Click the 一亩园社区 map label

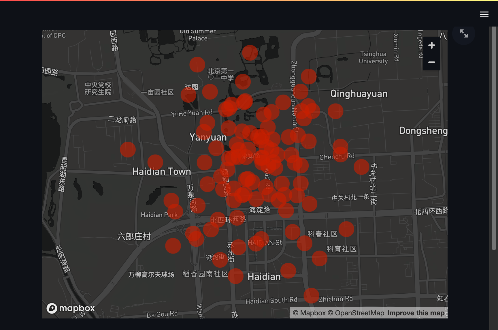157,92
